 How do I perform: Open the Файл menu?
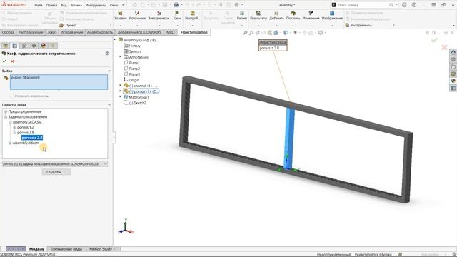coord(39,5)
